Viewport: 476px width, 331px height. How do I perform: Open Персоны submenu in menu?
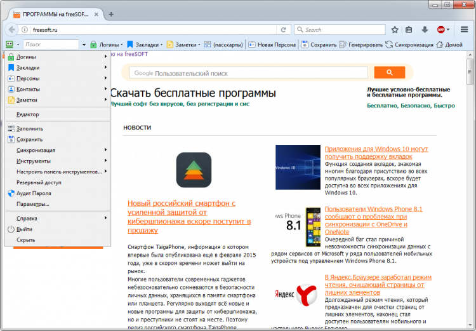58,78
